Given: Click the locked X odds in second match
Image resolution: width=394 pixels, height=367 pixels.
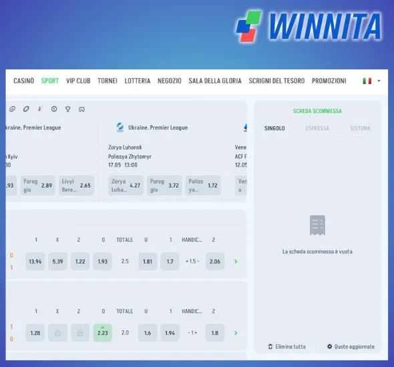Looking at the screenshot, I should point(57,333).
